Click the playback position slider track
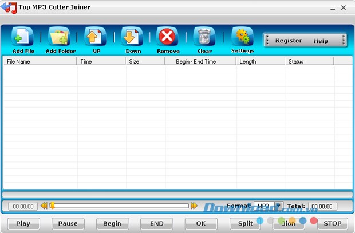This screenshot has width=355, height=233. tap(120, 206)
